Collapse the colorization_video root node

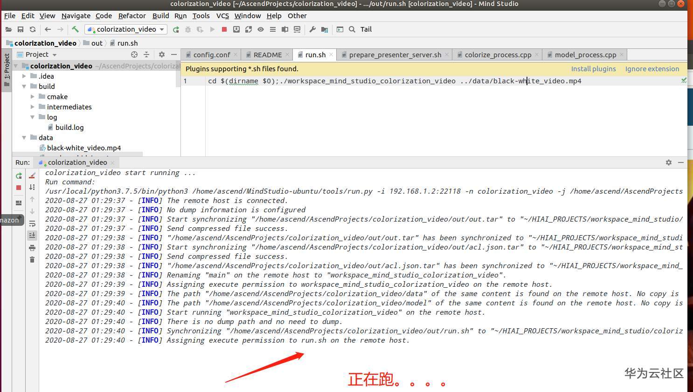[x=16, y=66]
